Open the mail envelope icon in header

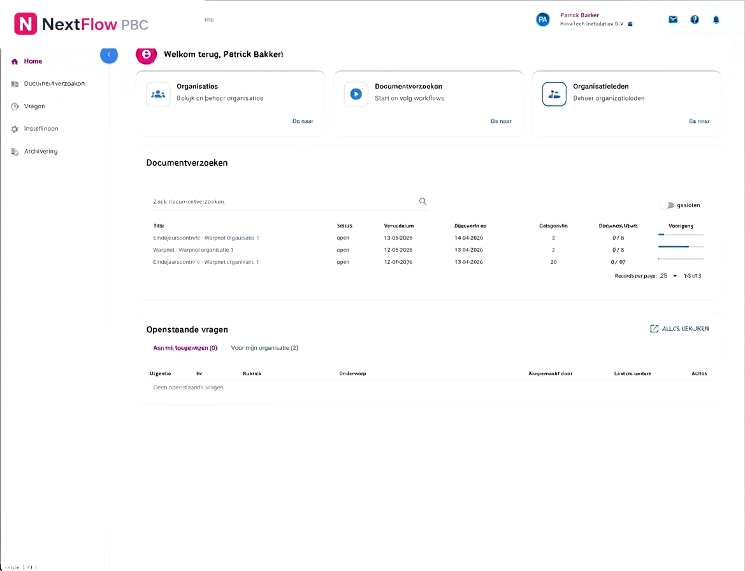[673, 20]
